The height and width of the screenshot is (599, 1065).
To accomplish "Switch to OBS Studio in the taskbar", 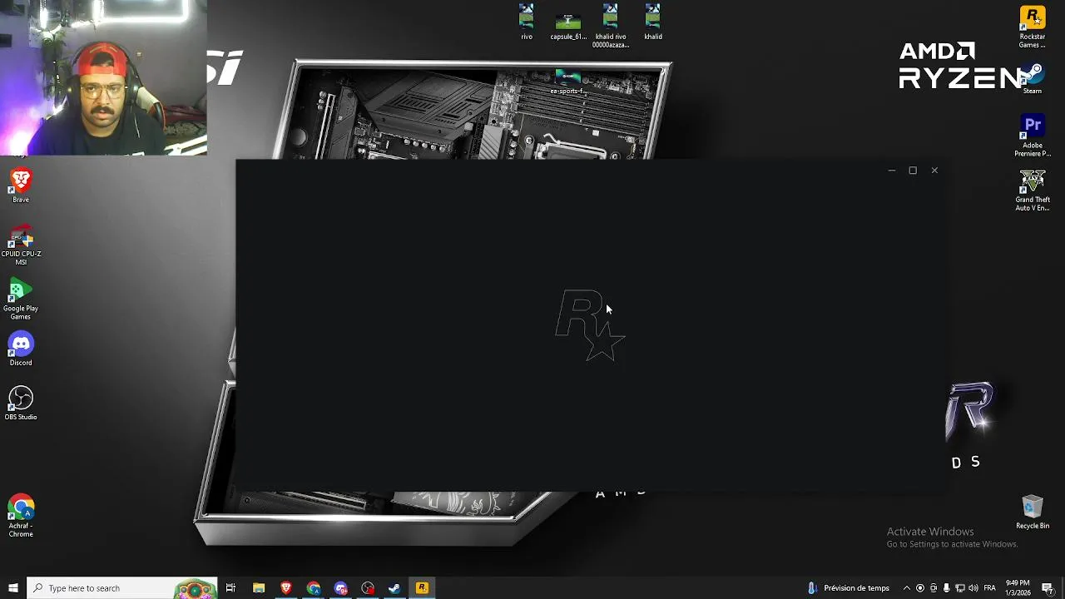I will click(368, 588).
